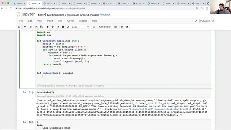This screenshot has width=231, height=130.
Task: Click the CellToolbar button
Action: pyautogui.click(x=105, y=27)
